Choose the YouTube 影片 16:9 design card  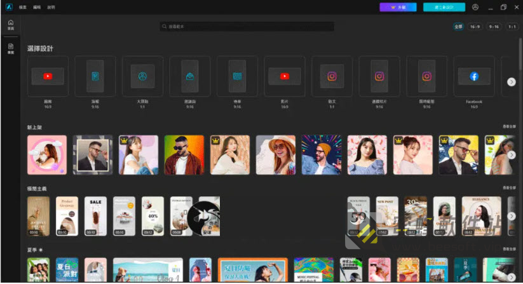[x=285, y=76]
